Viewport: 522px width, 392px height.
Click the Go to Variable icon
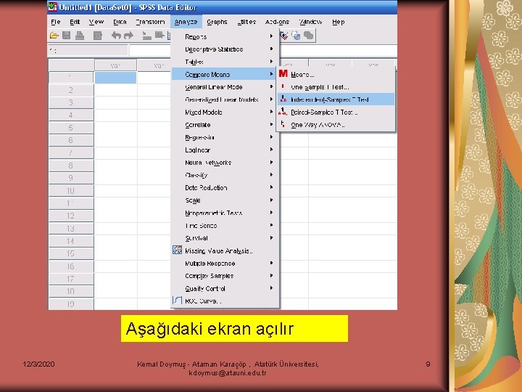tap(159, 36)
